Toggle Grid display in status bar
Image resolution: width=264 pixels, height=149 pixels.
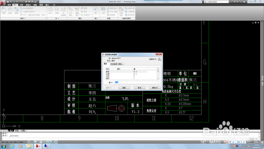32,142
